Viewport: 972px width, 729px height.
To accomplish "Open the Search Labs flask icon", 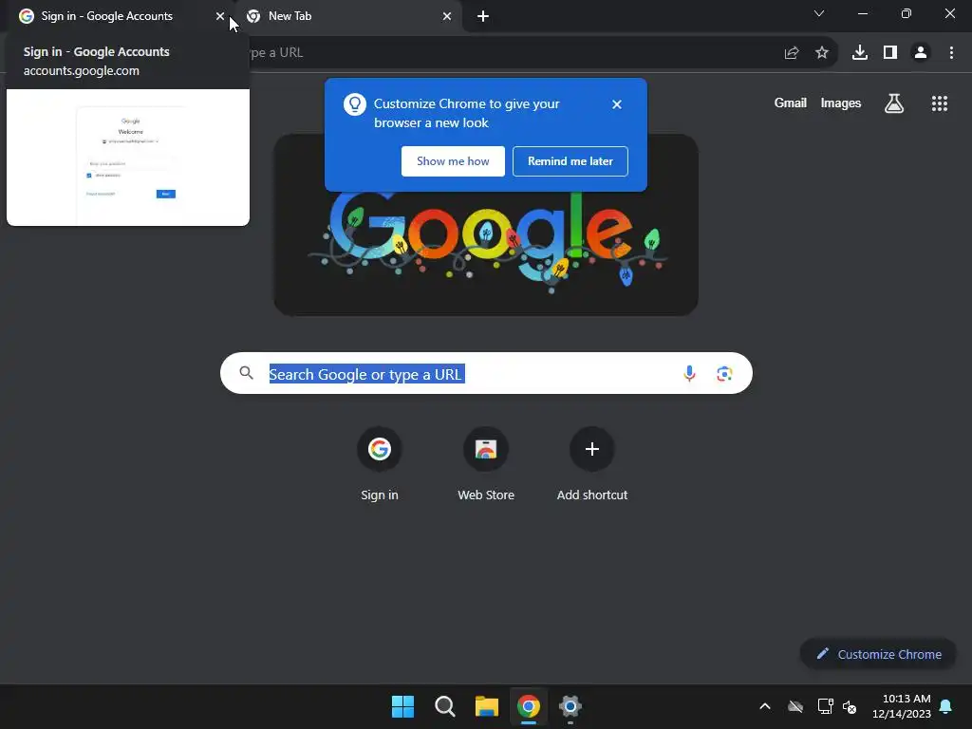I will (x=894, y=103).
